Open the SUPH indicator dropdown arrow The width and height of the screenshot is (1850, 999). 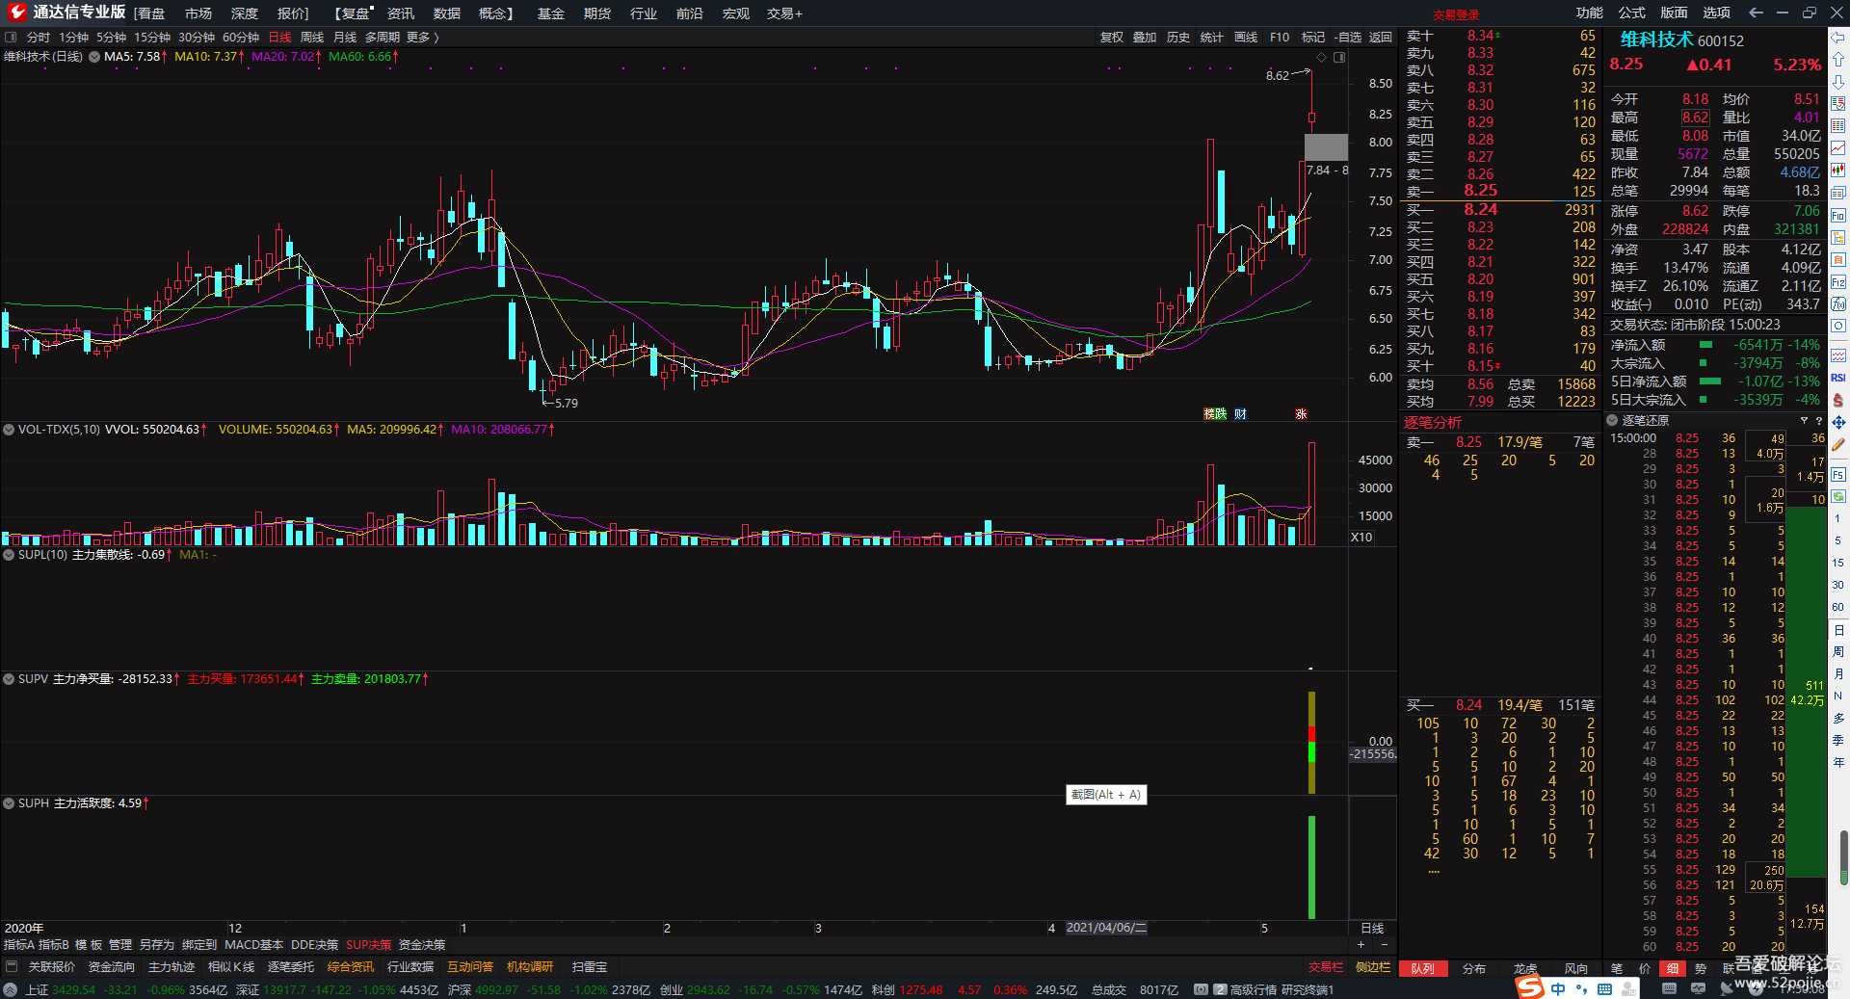click(9, 803)
